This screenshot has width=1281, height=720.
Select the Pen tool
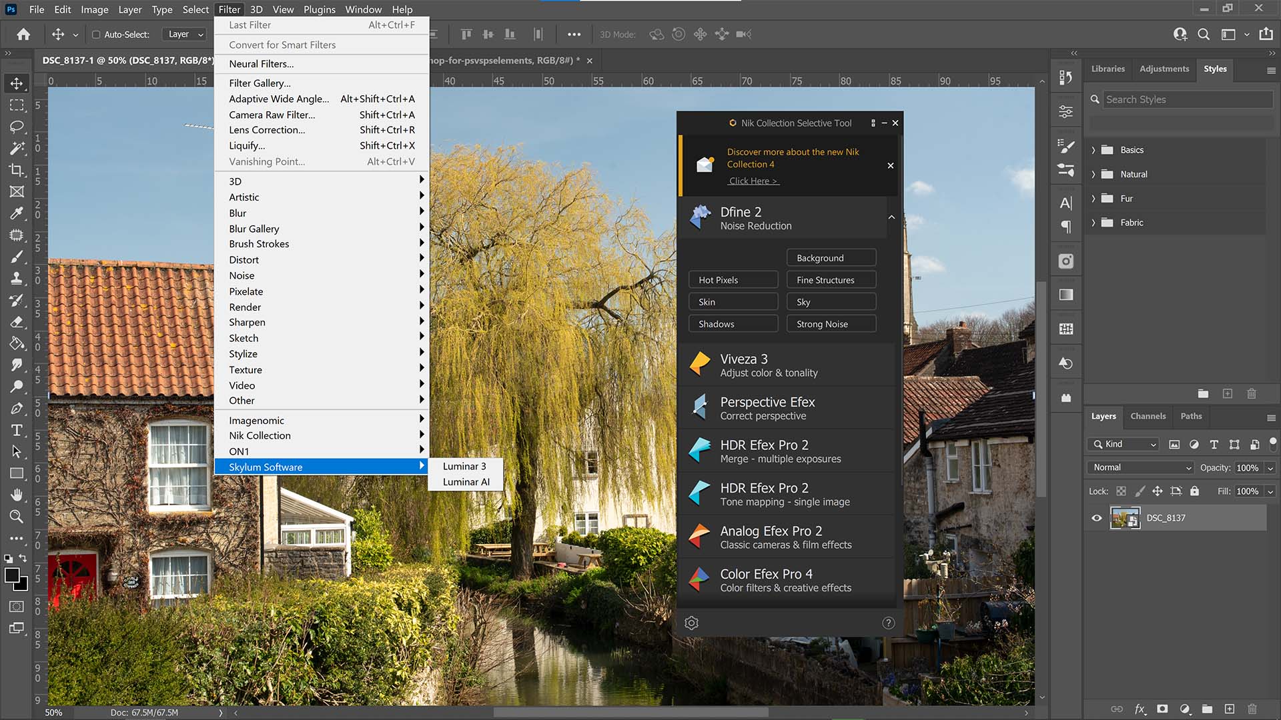tap(17, 408)
